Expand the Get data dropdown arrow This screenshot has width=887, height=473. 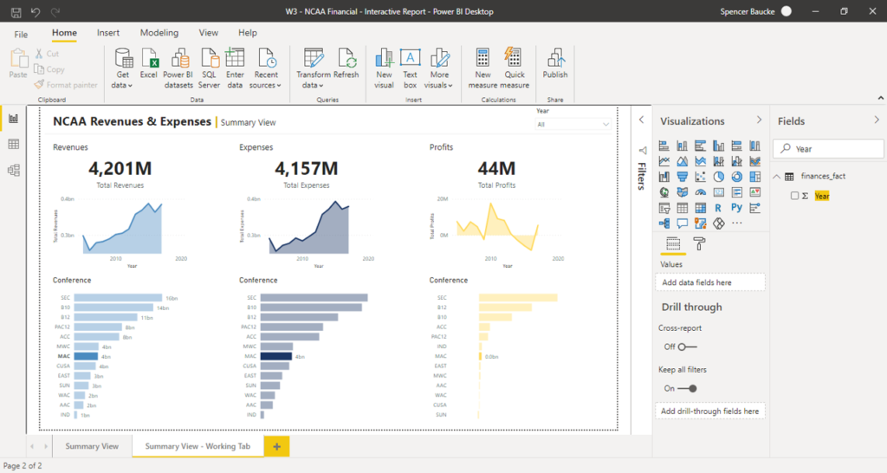[128, 86]
